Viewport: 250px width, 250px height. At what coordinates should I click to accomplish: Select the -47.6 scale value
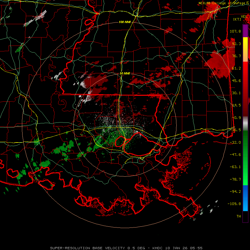click(x=235, y=155)
